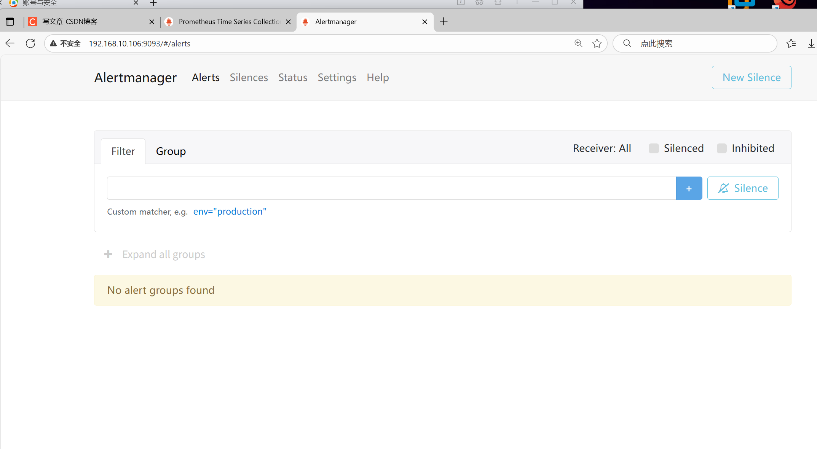Open the Status page
Viewport: 817px width, 449px height.
pyautogui.click(x=293, y=78)
